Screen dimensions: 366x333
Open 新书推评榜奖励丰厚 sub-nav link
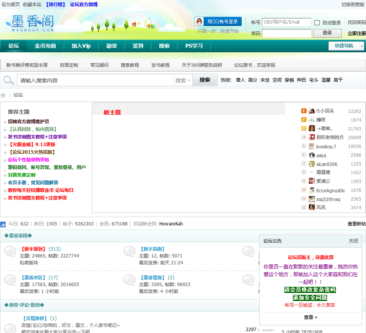[27, 65]
